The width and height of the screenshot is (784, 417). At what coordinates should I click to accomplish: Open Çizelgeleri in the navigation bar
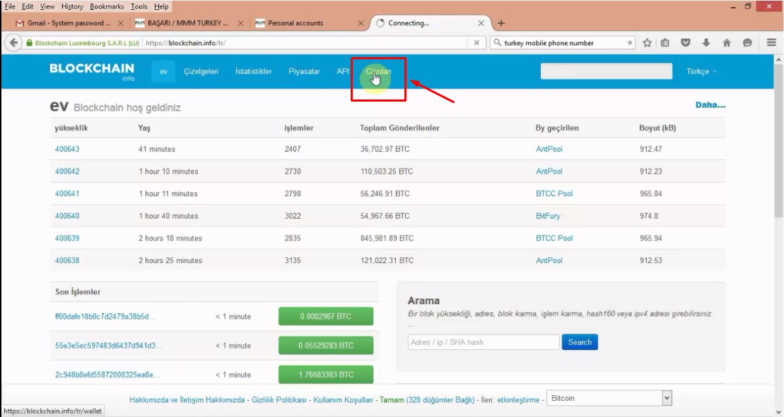(x=201, y=71)
